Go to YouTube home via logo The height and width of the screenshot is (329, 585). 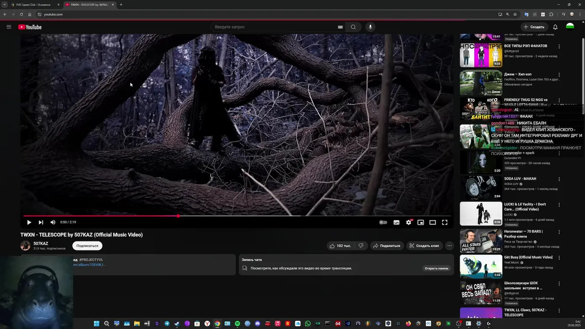(30, 27)
